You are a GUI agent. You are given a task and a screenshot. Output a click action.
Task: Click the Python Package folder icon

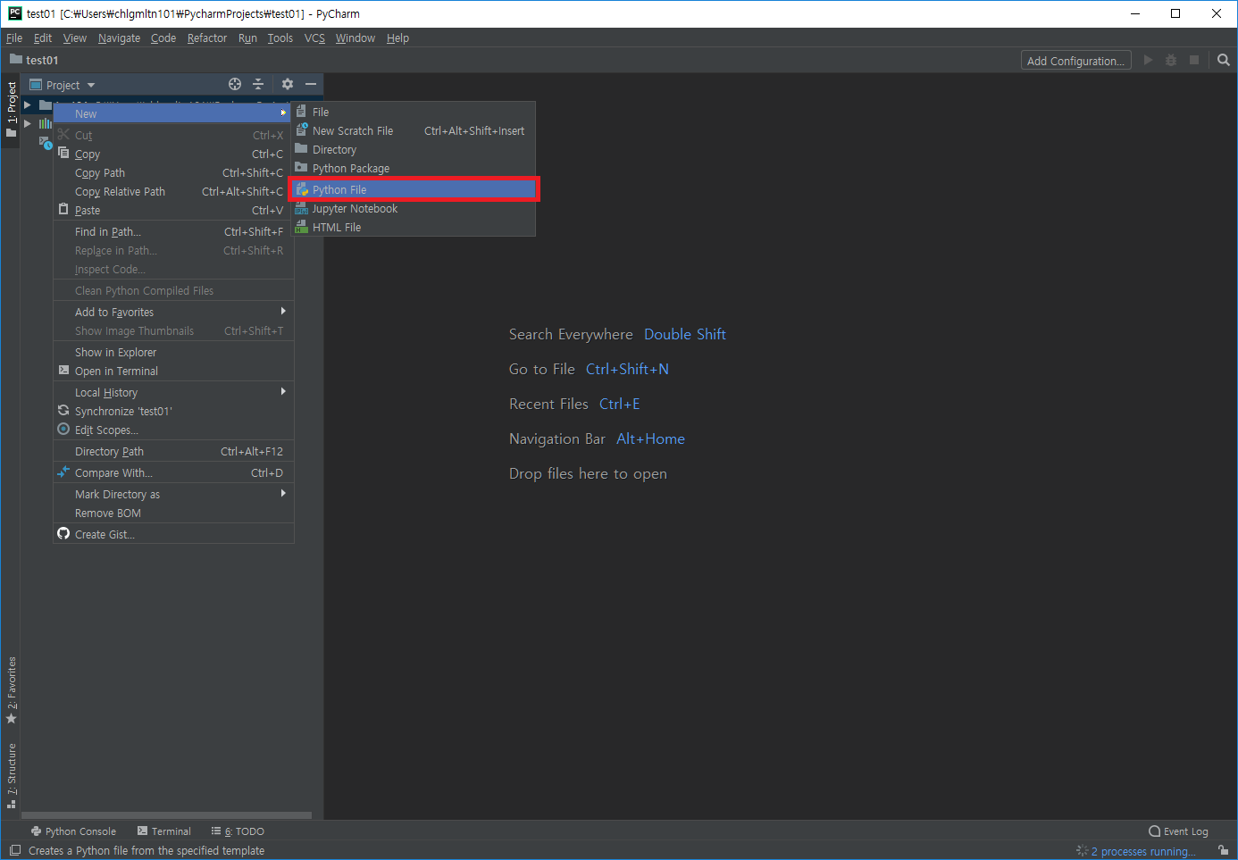pos(302,168)
